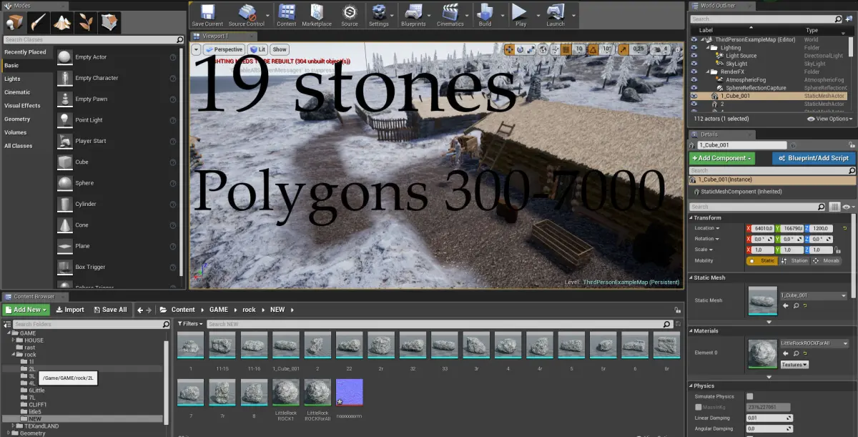This screenshot has height=437, width=858.
Task: Open Textures dropdown under material
Action: pos(794,365)
